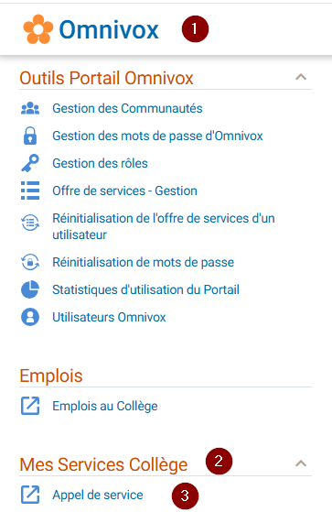
Task: Click the user avatar icon for Utilisateurs Omnivox
Action: 30,317
